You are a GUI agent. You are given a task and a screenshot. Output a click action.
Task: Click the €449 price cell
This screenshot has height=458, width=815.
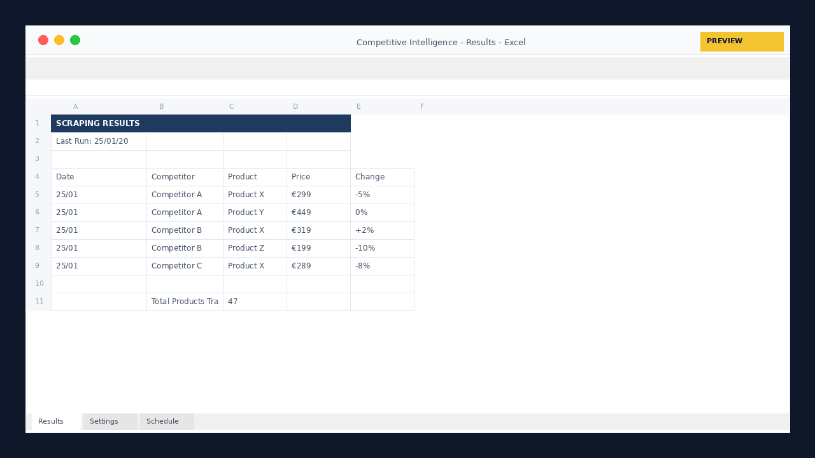318,212
